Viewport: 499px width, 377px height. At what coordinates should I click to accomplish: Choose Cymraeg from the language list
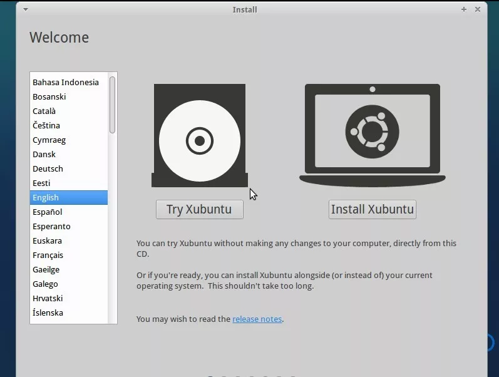[69, 140]
